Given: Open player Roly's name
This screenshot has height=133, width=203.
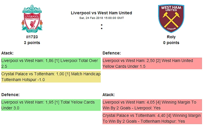Looking at the screenshot, I should coord(171,37).
